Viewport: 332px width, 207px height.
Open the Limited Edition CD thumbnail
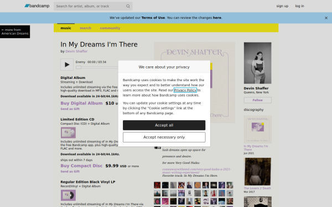click(68, 132)
